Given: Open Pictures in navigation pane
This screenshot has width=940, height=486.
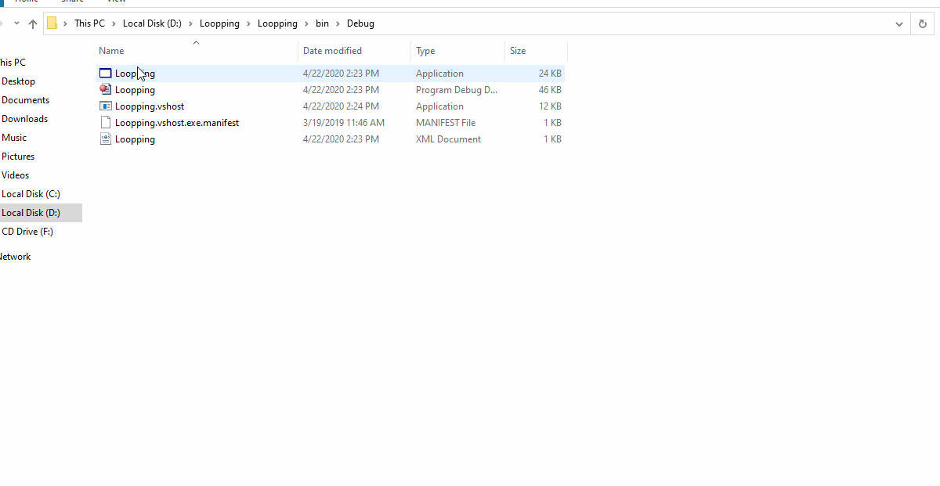Looking at the screenshot, I should tap(18, 157).
